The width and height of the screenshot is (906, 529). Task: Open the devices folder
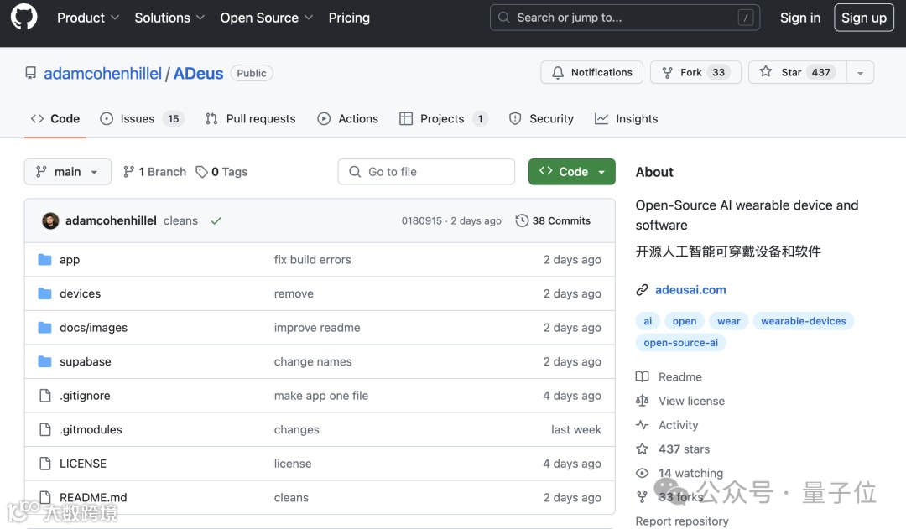pos(80,293)
